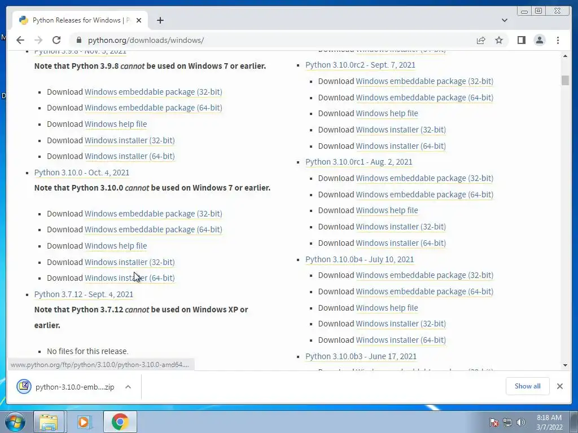The image size is (578, 433).
Task: Go back to the previous page
Action: pyautogui.click(x=20, y=40)
